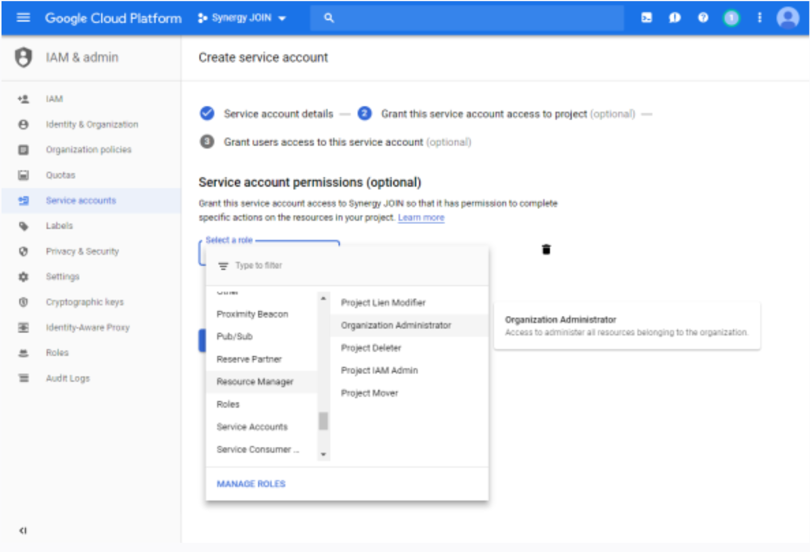Image resolution: width=810 pixels, height=552 pixels.
Task: Go to Audit Logs in sidebar
Action: 68,378
